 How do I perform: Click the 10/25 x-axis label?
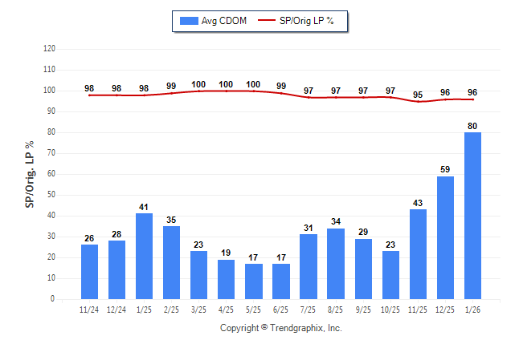click(x=390, y=309)
